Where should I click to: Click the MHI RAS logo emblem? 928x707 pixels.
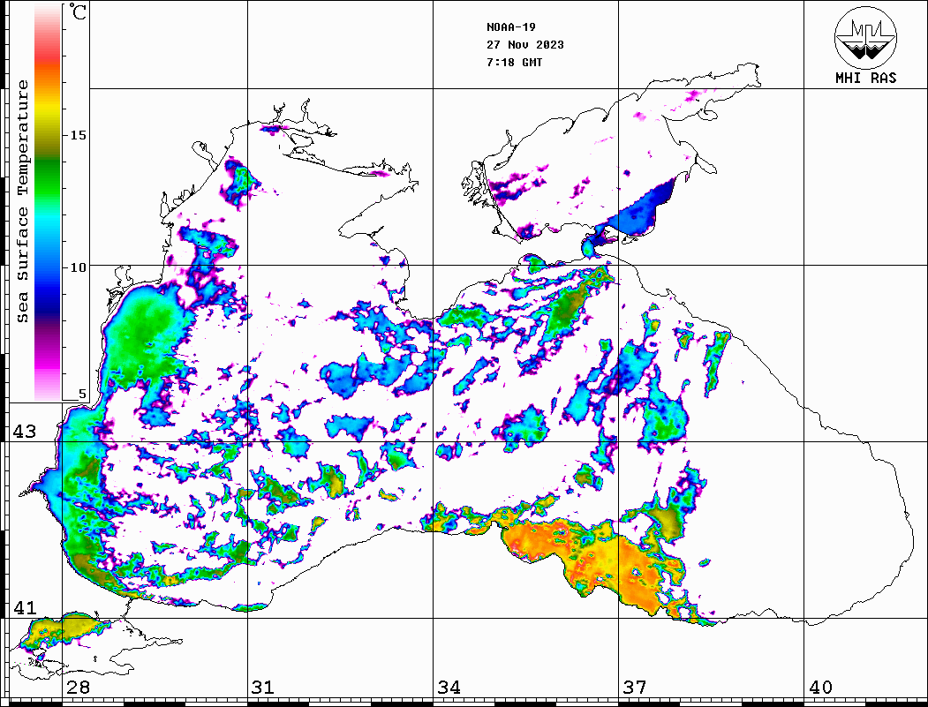coord(865,37)
